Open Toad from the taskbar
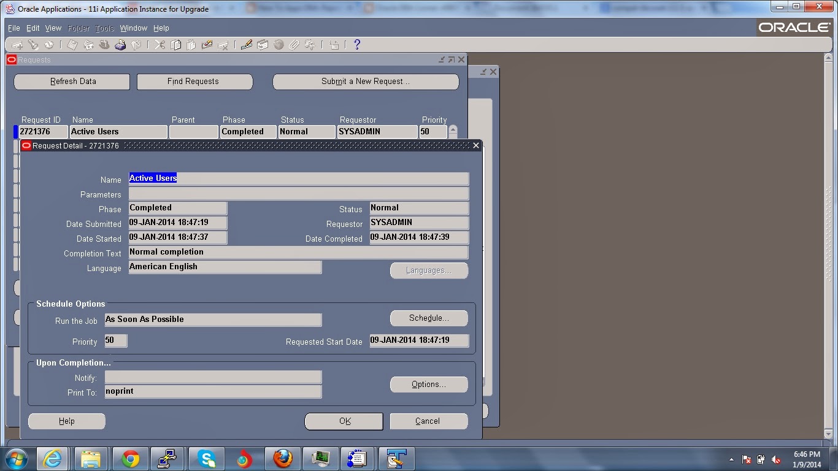The width and height of the screenshot is (838, 471). (396, 458)
